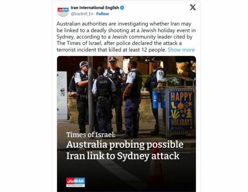
Task: Click the tweet text mentioning Jewish holiday event
Action: point(126,37)
